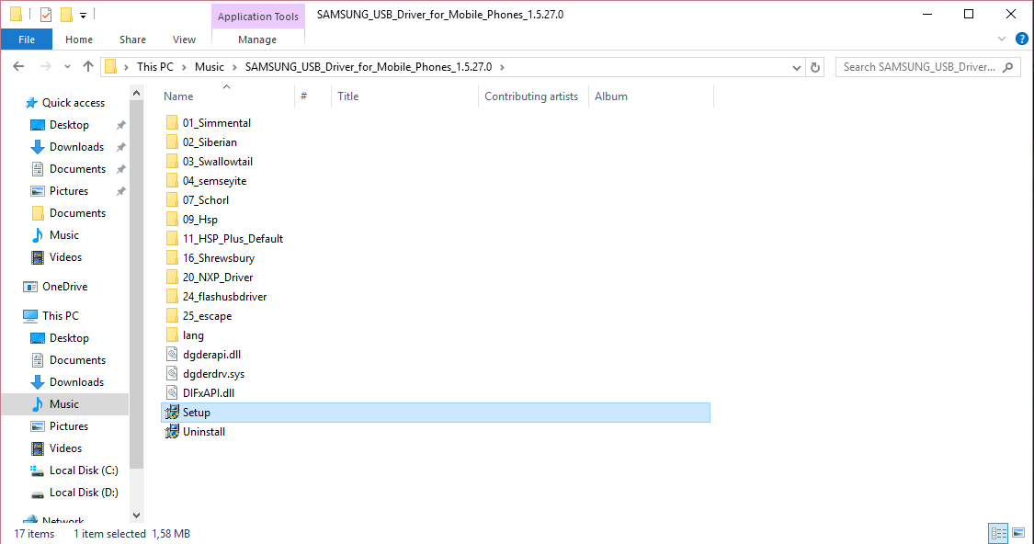Sort by the Contributing artists column

click(533, 96)
